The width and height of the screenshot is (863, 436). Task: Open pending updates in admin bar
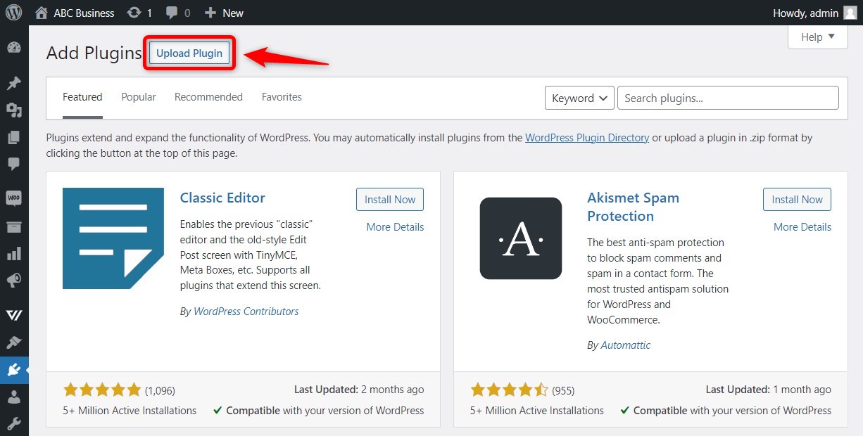coord(139,13)
